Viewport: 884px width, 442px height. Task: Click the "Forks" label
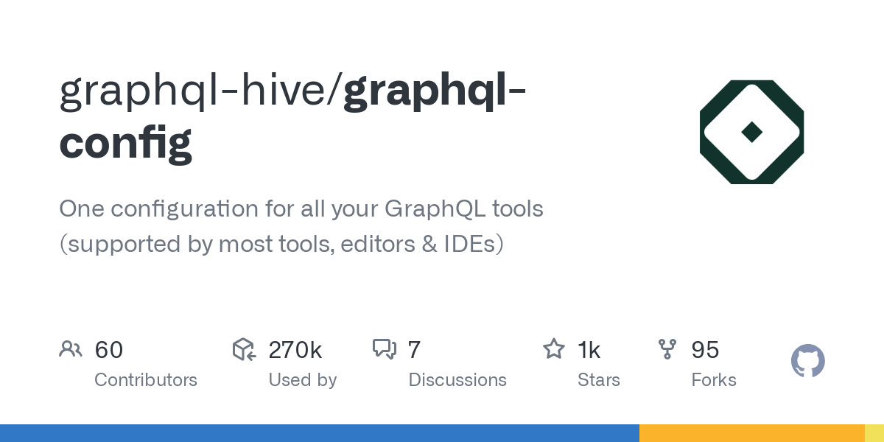coord(714,380)
